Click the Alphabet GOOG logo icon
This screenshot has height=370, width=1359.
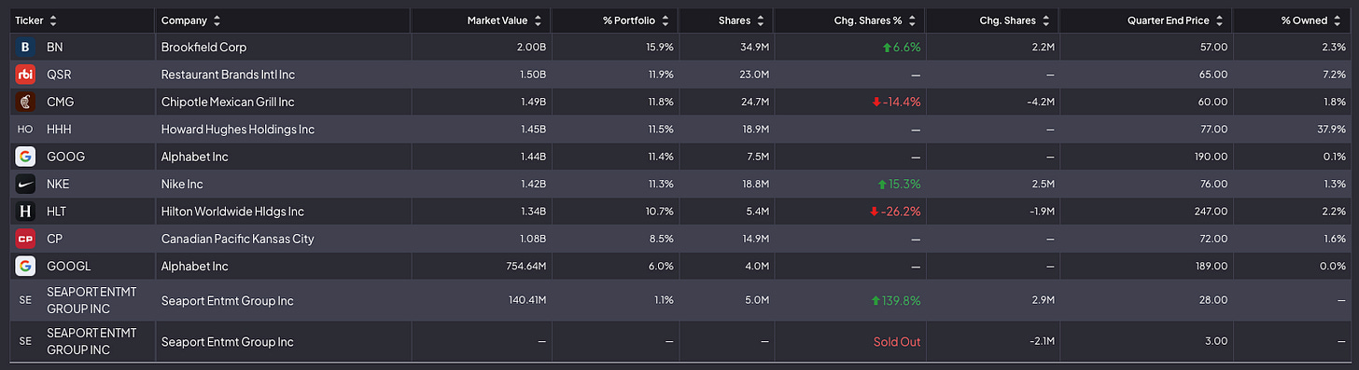(x=25, y=157)
